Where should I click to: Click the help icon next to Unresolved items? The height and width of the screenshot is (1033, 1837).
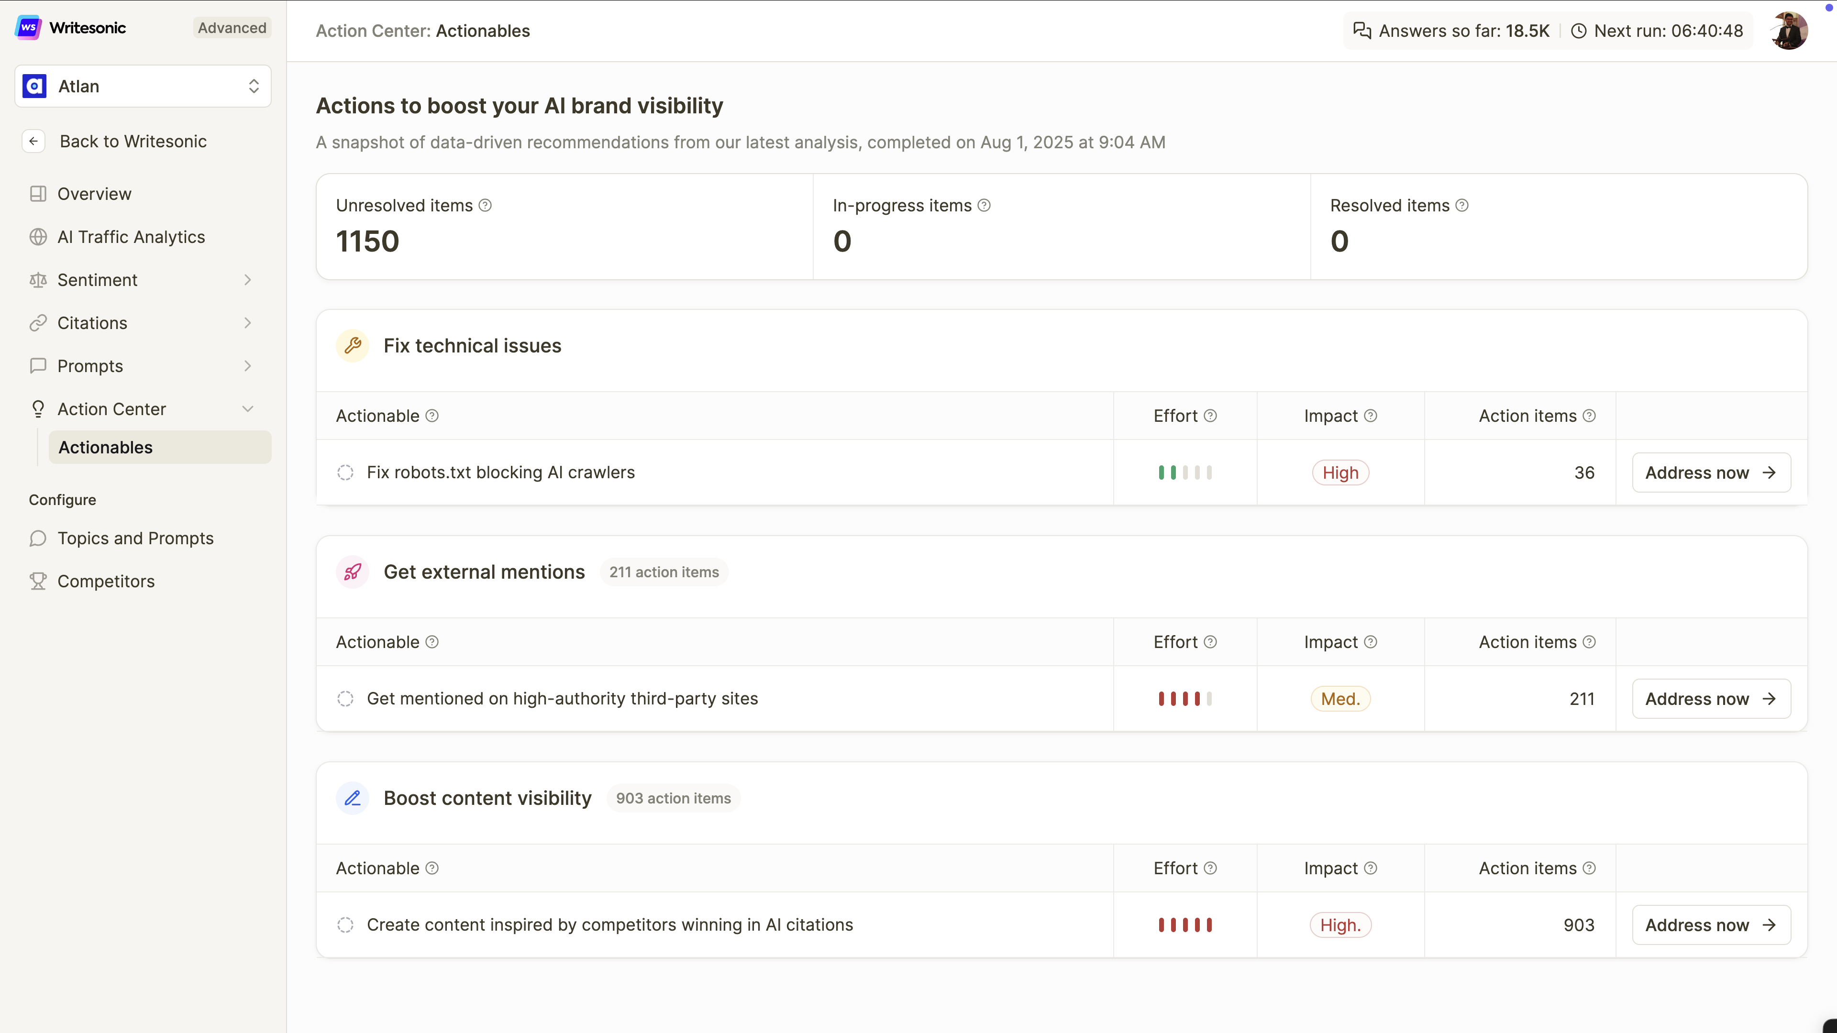485,205
